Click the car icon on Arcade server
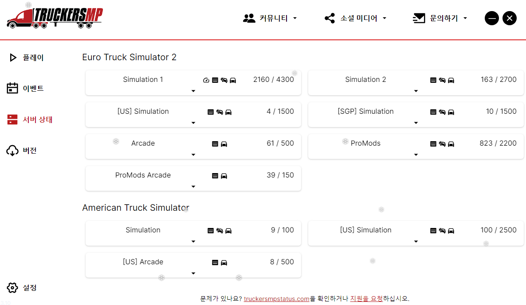The width and height of the screenshot is (526, 305). click(x=224, y=144)
